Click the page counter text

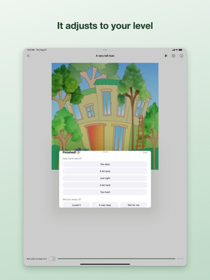(180, 259)
